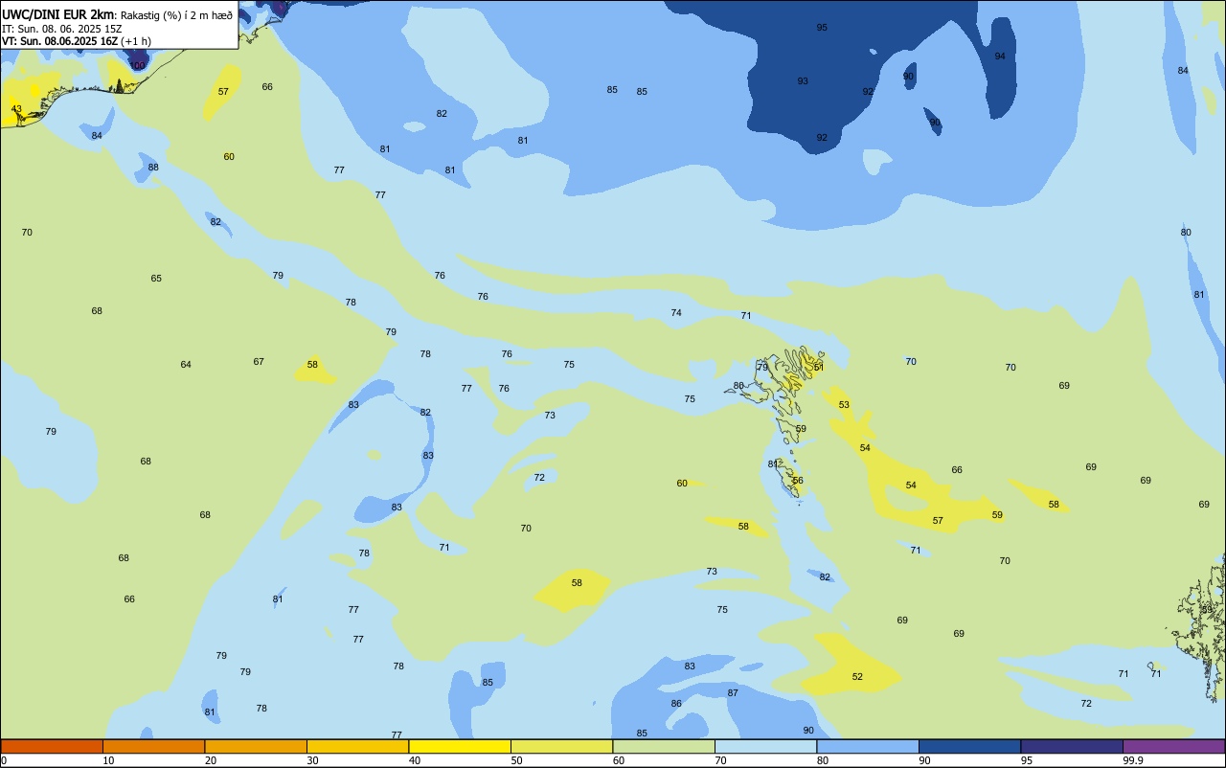1226x768 pixels.
Task: Click the '99.9' legend tick label
Action: pyautogui.click(x=1133, y=760)
